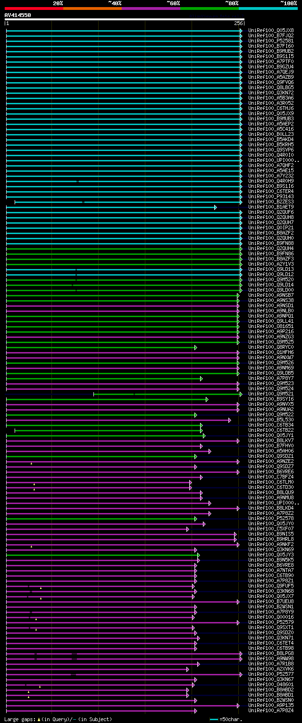Click green alignment bar for UniRef100_Q9M521
302x723 pixels.
(168, 394)
